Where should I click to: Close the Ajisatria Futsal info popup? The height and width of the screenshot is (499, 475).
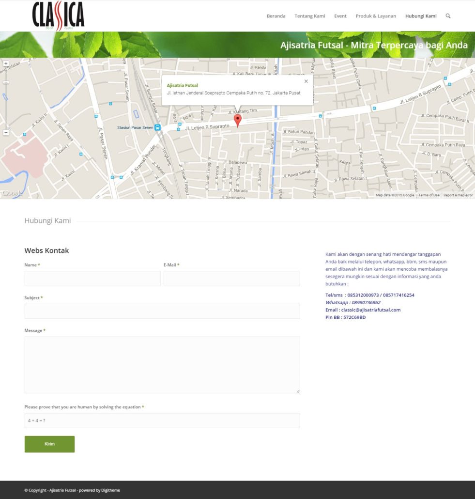point(306,81)
